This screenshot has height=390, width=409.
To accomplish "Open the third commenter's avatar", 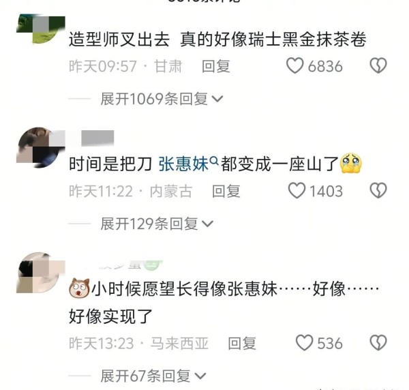I will click(41, 273).
